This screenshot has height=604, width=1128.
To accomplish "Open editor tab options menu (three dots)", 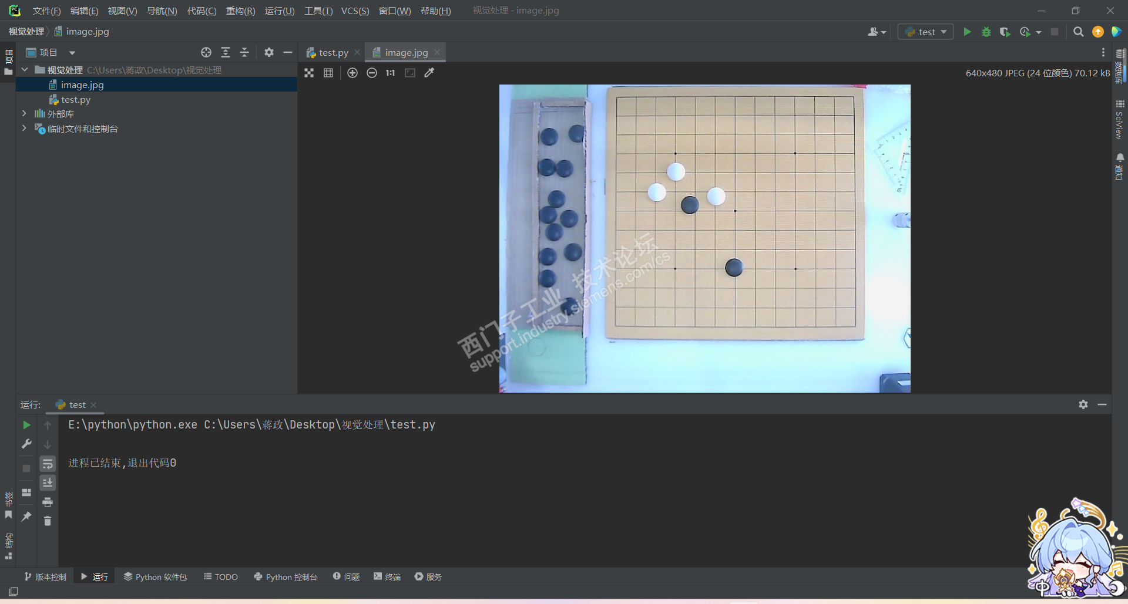I will [x=1103, y=52].
